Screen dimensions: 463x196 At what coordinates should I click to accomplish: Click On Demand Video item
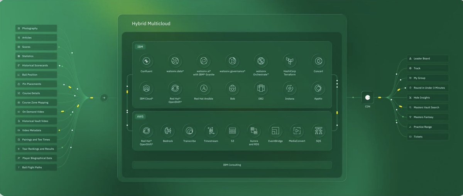(36, 112)
